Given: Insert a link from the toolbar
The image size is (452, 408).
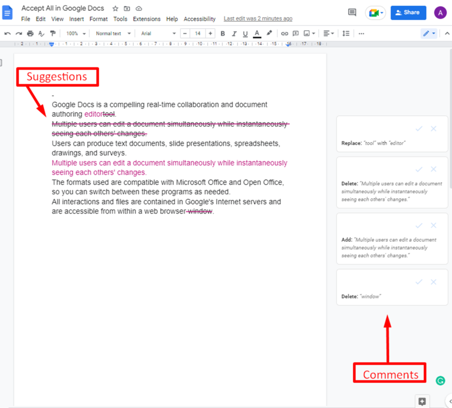Looking at the screenshot, I should coord(285,34).
